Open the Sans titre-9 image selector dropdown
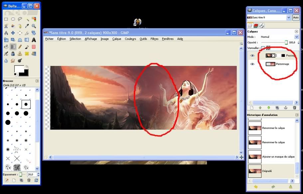Image resolution: width=303 pixels, height=194 pixels. (x=269, y=18)
